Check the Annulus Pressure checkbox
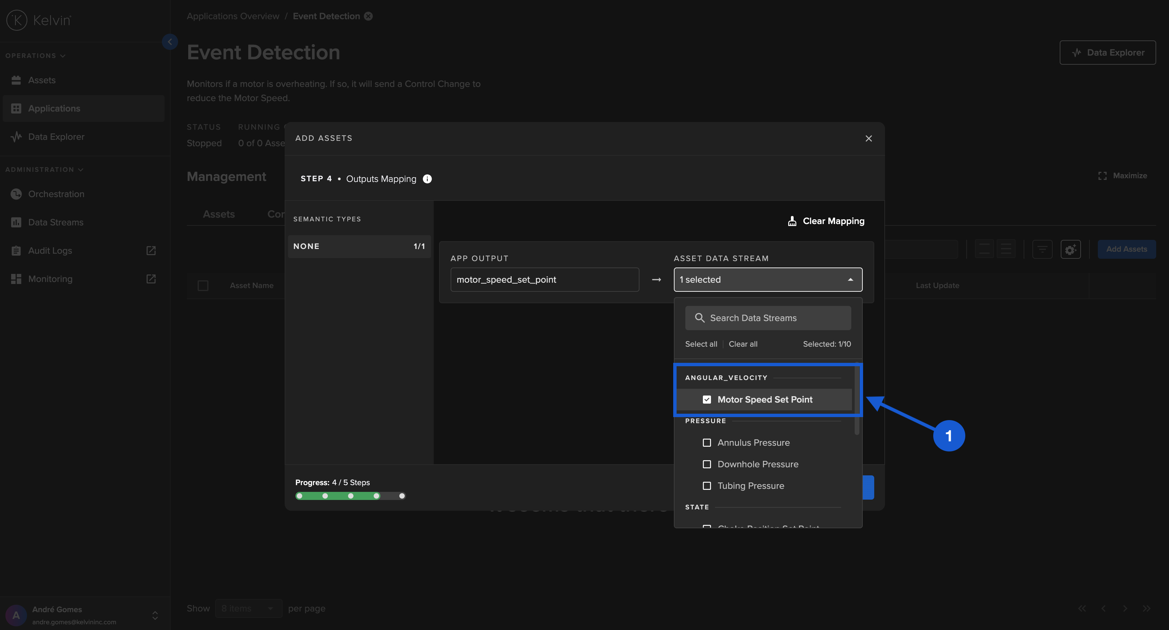Viewport: 1169px width, 630px height. coord(707,442)
